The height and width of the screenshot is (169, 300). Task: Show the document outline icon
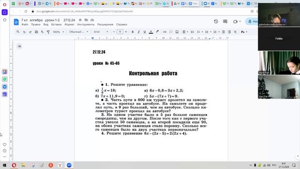(19, 46)
